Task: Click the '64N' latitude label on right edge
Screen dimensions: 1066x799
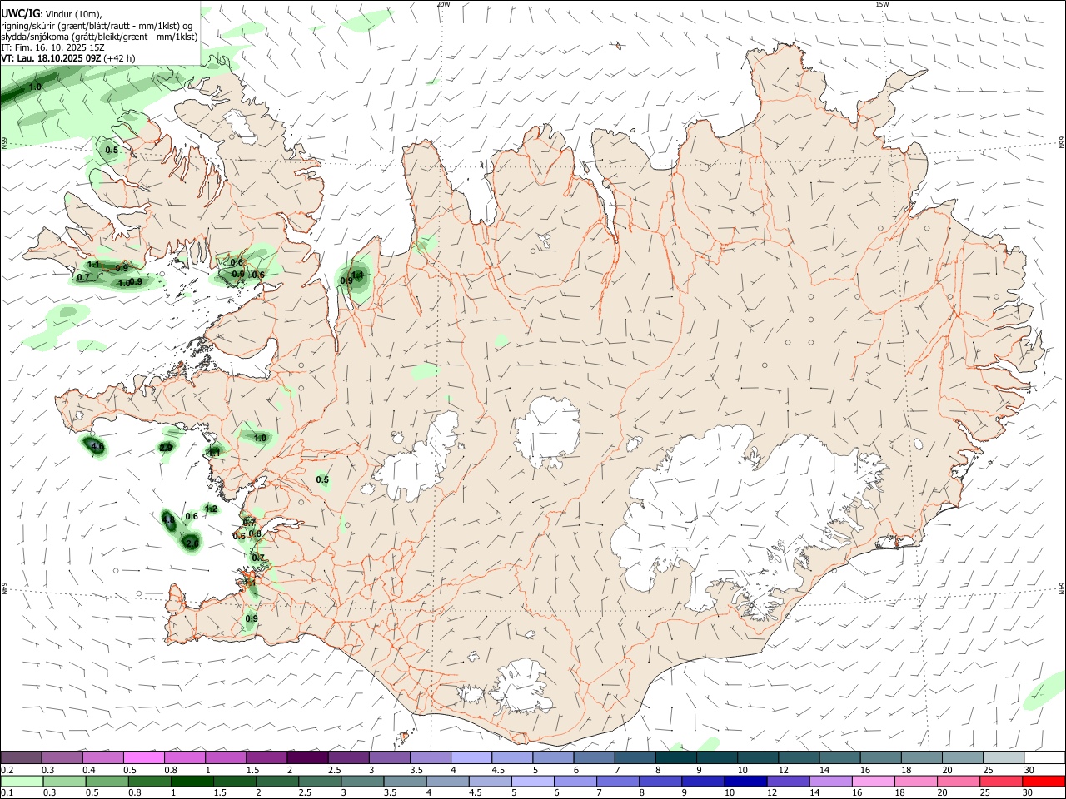Action: (x=1062, y=588)
